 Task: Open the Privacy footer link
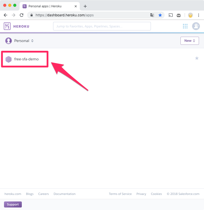141,194
